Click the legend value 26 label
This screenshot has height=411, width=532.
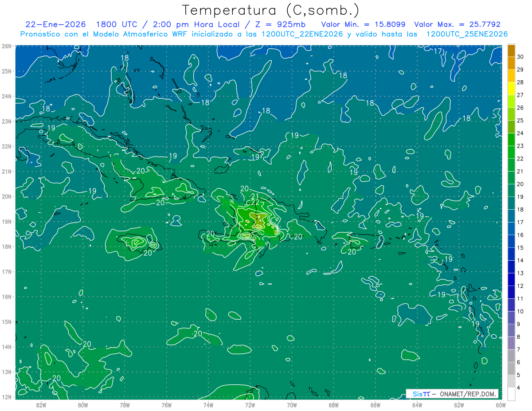click(520, 108)
